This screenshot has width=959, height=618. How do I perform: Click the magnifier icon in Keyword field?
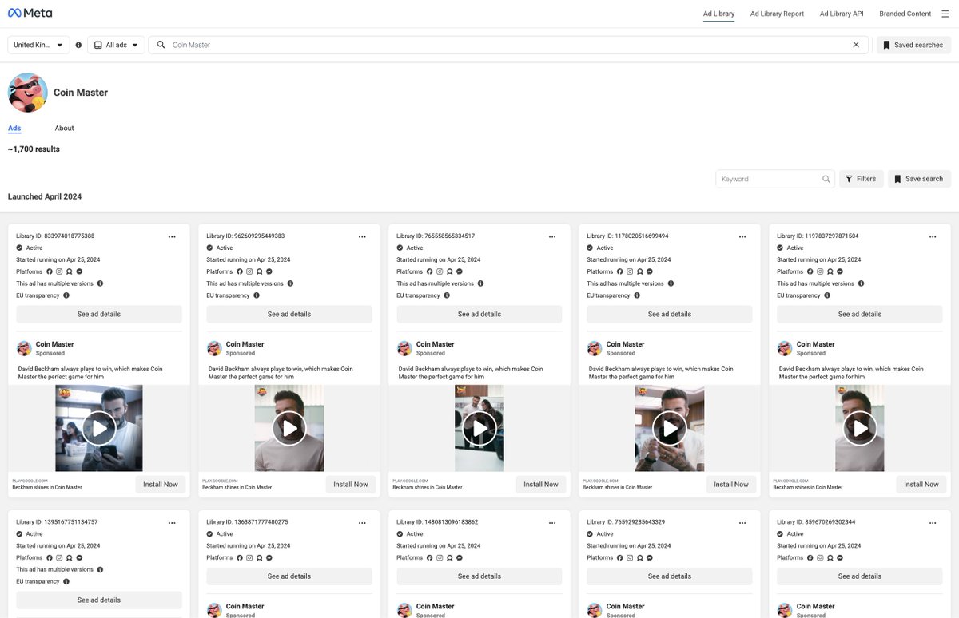tap(826, 179)
